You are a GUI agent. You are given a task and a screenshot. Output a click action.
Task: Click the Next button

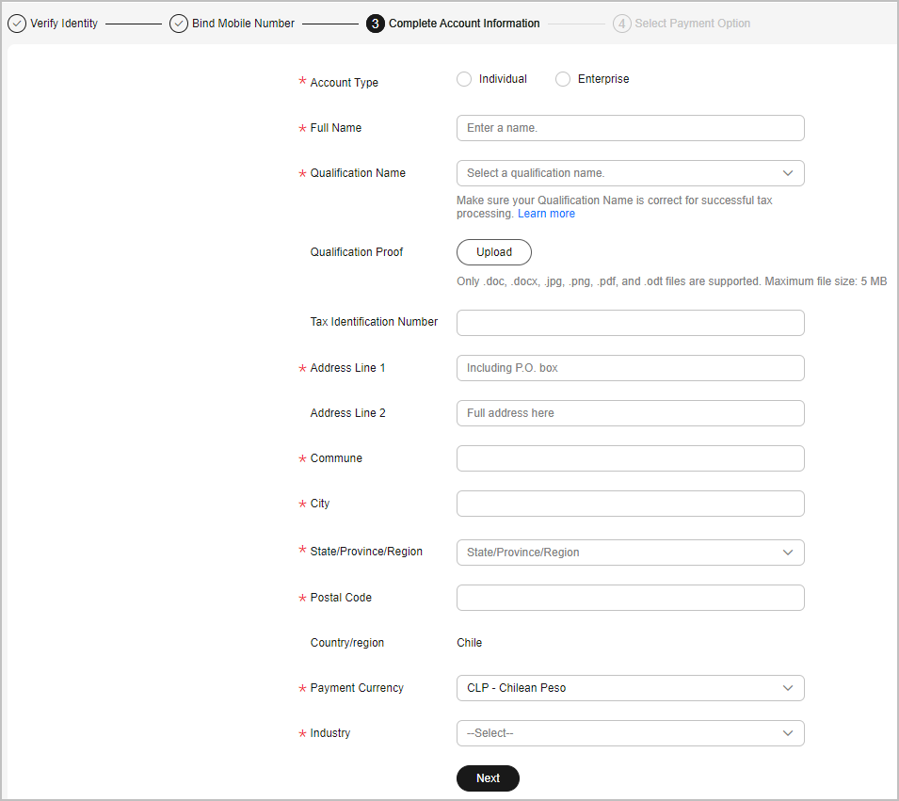click(x=488, y=778)
